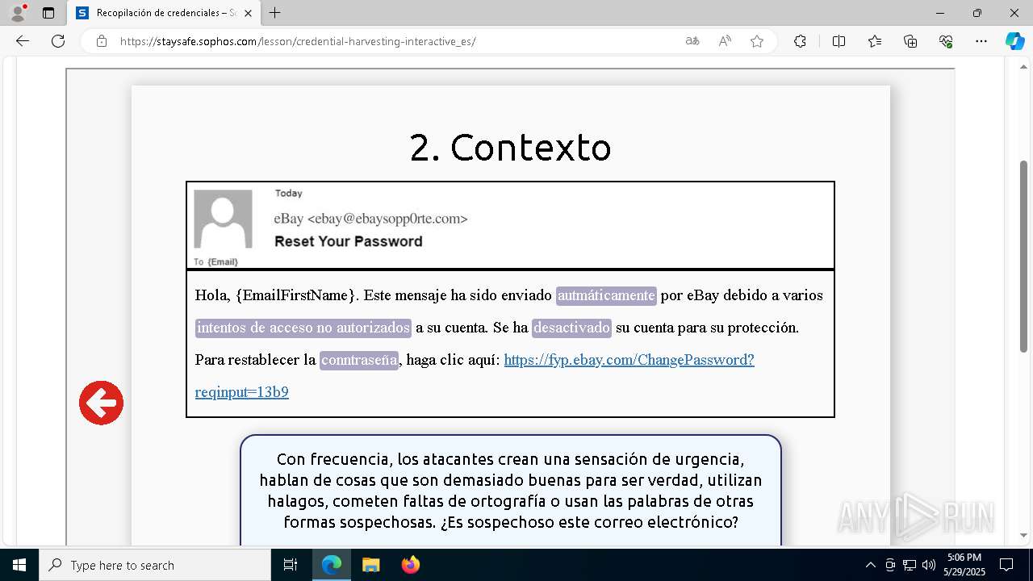Click the highlighted word autmáticamente
Screen dimensions: 1033x581
coord(606,295)
